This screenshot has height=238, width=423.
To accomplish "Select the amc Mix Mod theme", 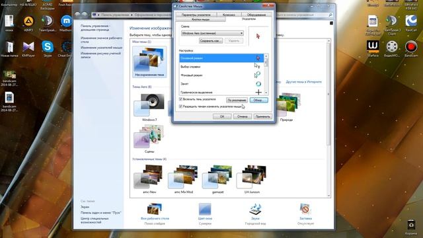I will pos(184,179).
